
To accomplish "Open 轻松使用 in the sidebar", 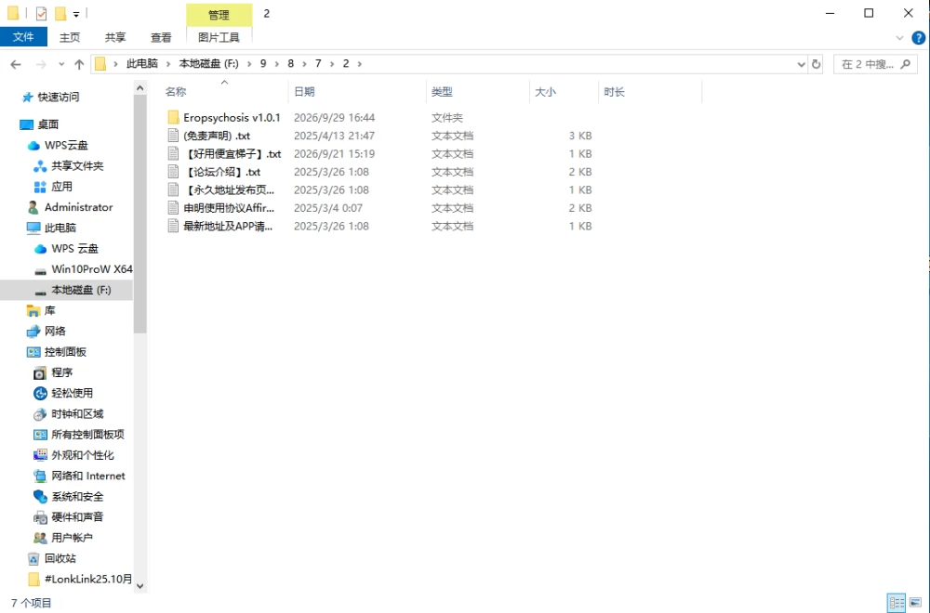I will click(72, 393).
